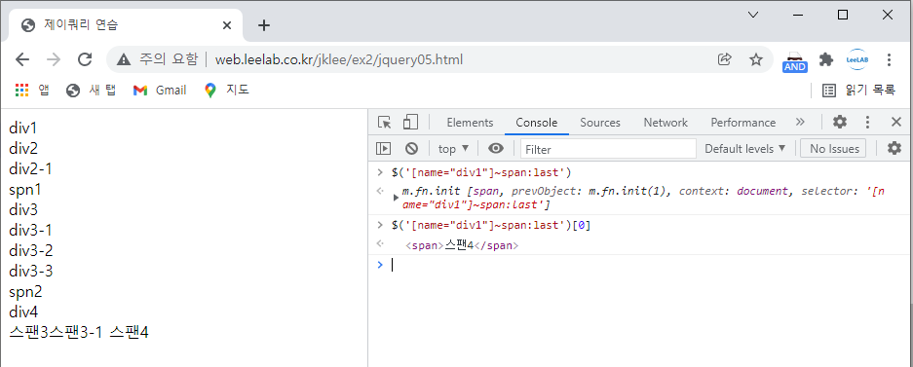Open the LeeLAB profile avatar
Screen dimensions: 913x367
pyautogui.click(x=857, y=59)
